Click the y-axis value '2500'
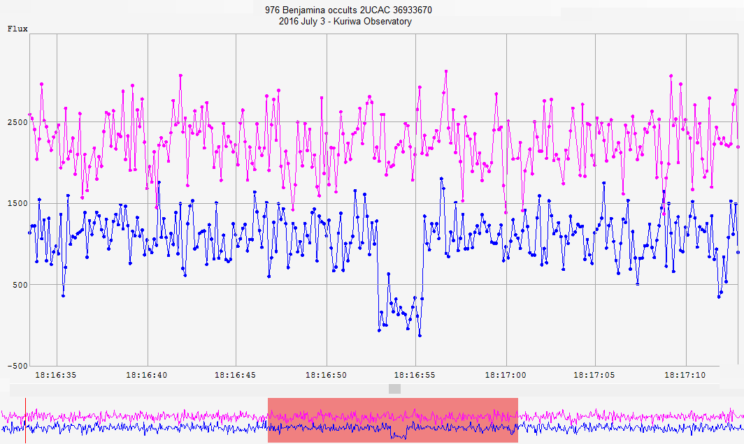 pos(17,122)
